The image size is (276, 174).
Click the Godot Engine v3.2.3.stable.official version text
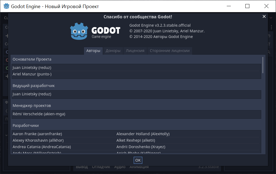[x=160, y=25]
